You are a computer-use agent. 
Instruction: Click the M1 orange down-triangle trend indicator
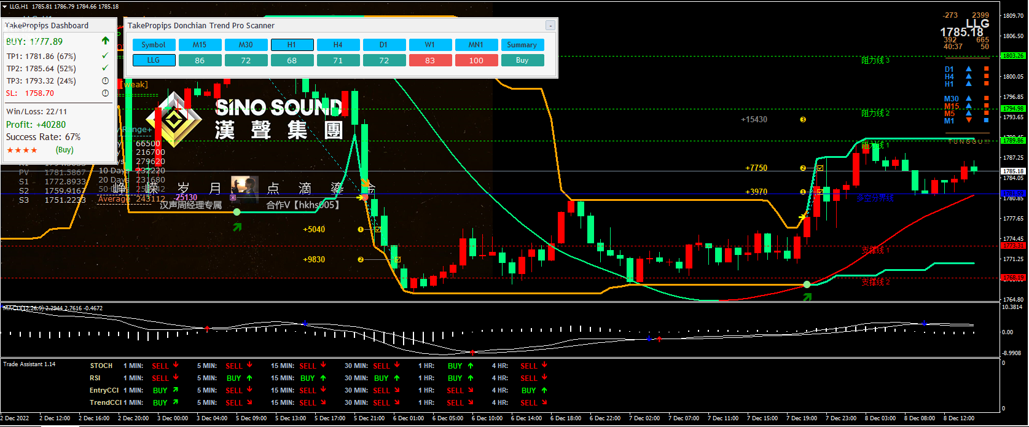coord(969,120)
